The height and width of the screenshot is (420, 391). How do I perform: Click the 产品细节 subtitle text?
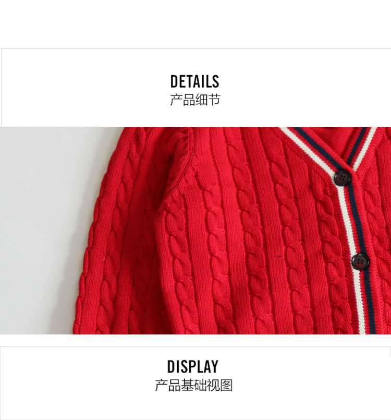[195, 100]
